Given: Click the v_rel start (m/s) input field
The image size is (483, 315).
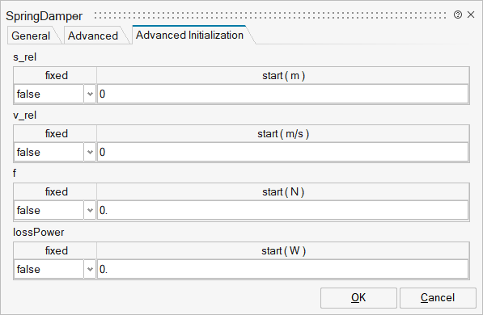Looking at the screenshot, I should (x=283, y=152).
